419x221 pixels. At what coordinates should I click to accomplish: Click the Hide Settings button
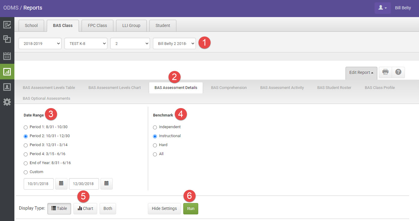164,208
